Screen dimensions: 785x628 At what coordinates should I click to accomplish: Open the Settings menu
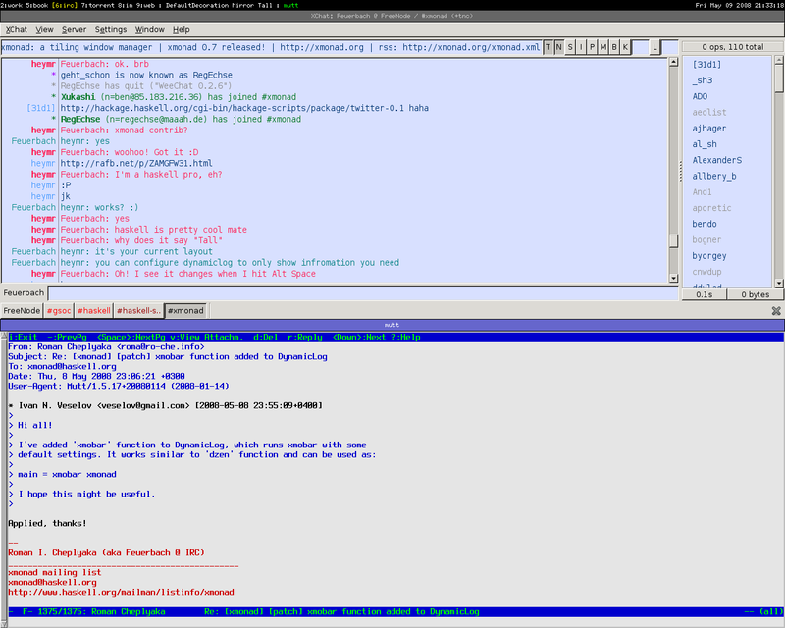coord(111,30)
